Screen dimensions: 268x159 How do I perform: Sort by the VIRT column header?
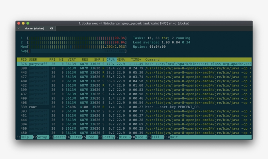[72, 60]
